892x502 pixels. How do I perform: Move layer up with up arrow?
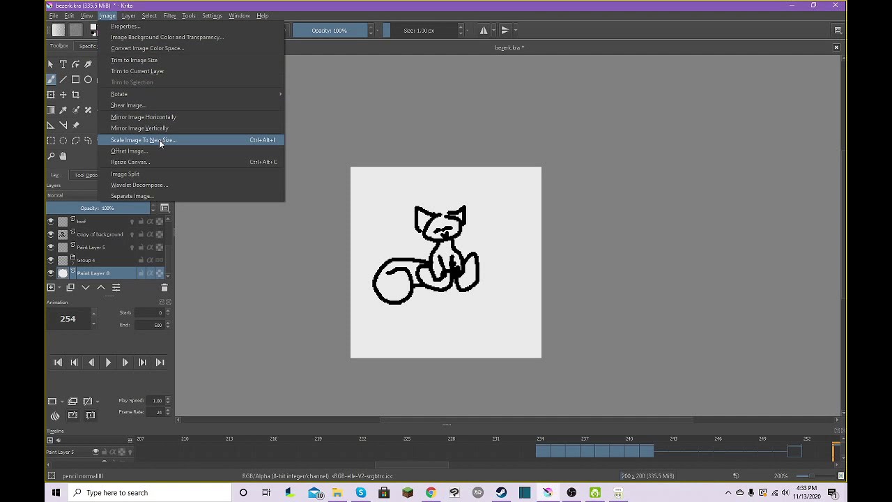click(101, 287)
